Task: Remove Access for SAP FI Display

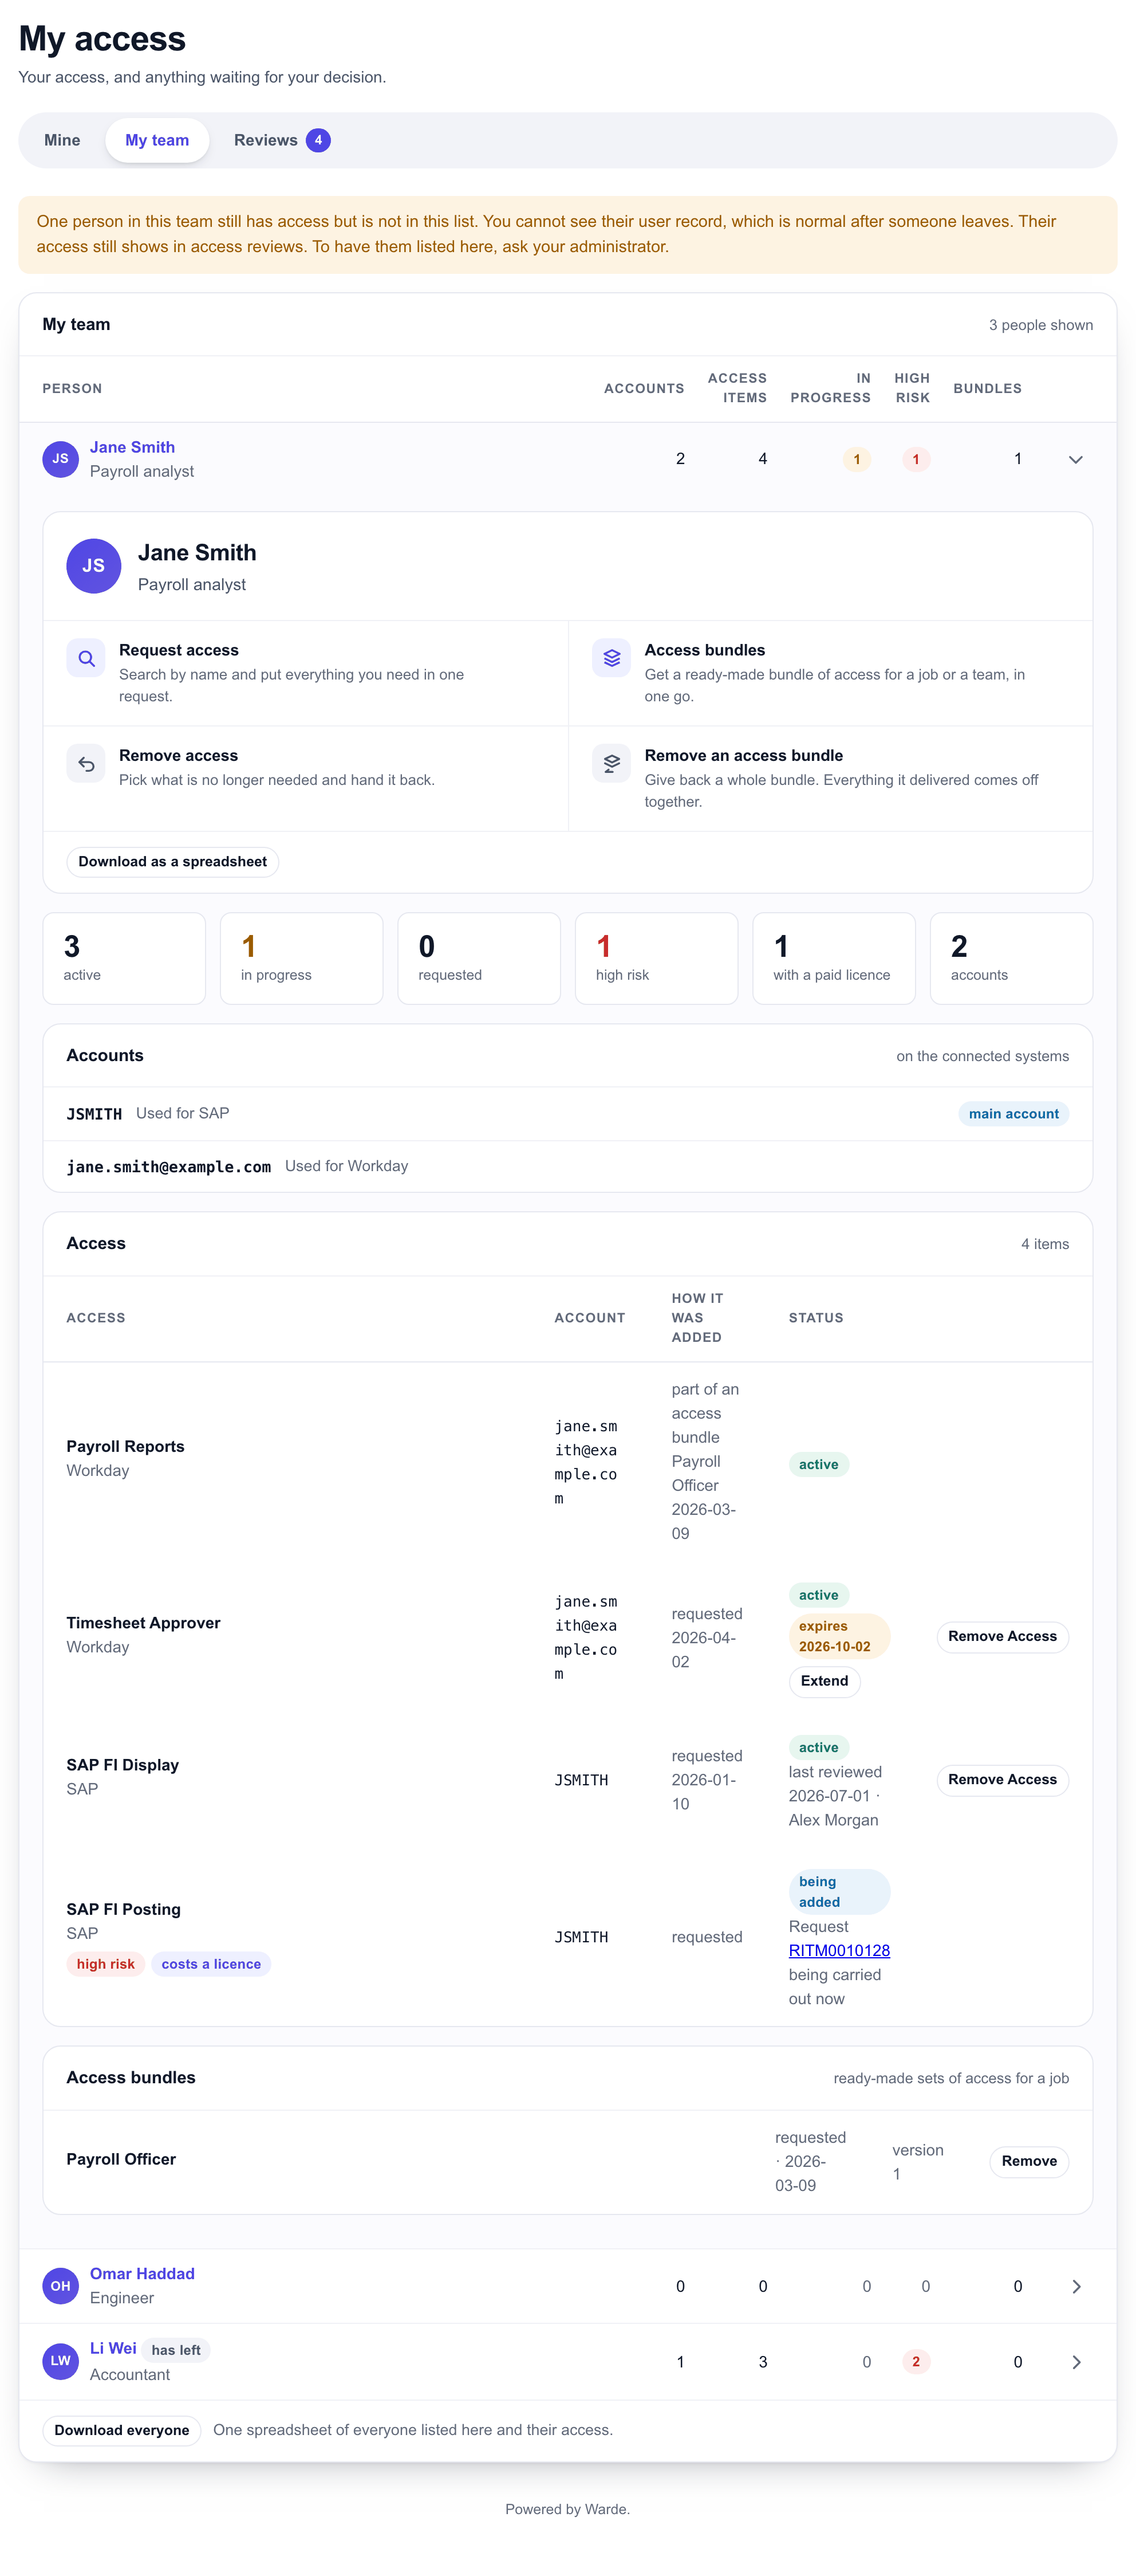Action: coord(1002,1780)
